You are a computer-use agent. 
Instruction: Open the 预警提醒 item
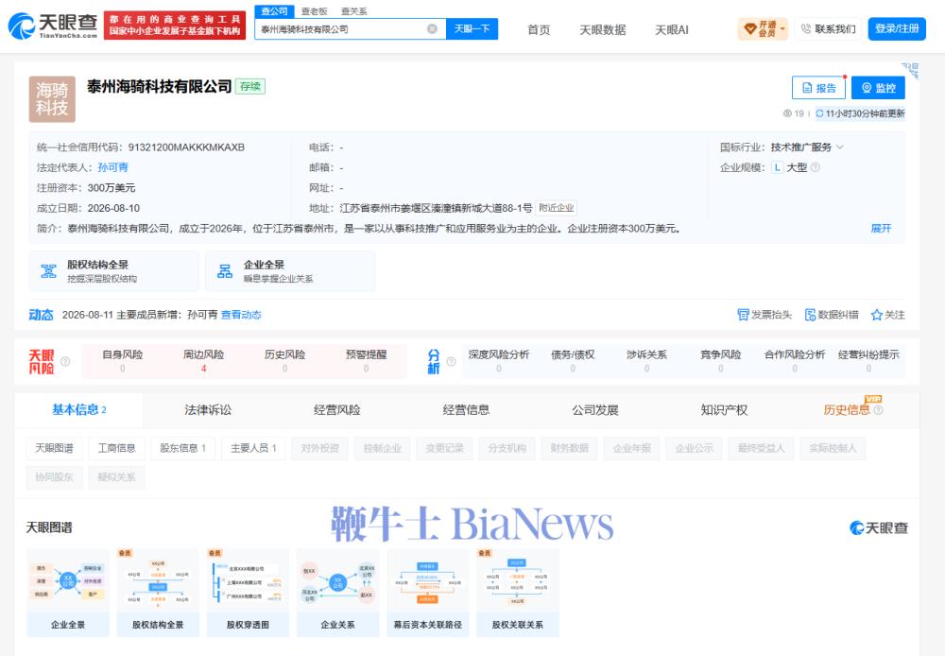tap(366, 361)
